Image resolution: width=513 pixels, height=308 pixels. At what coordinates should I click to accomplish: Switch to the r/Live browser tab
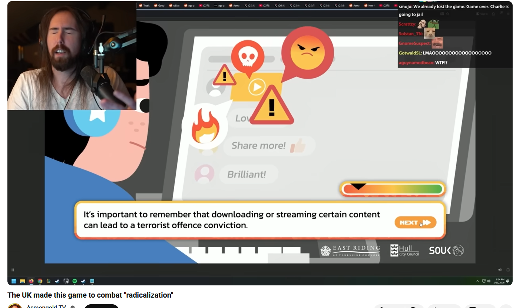(175, 6)
